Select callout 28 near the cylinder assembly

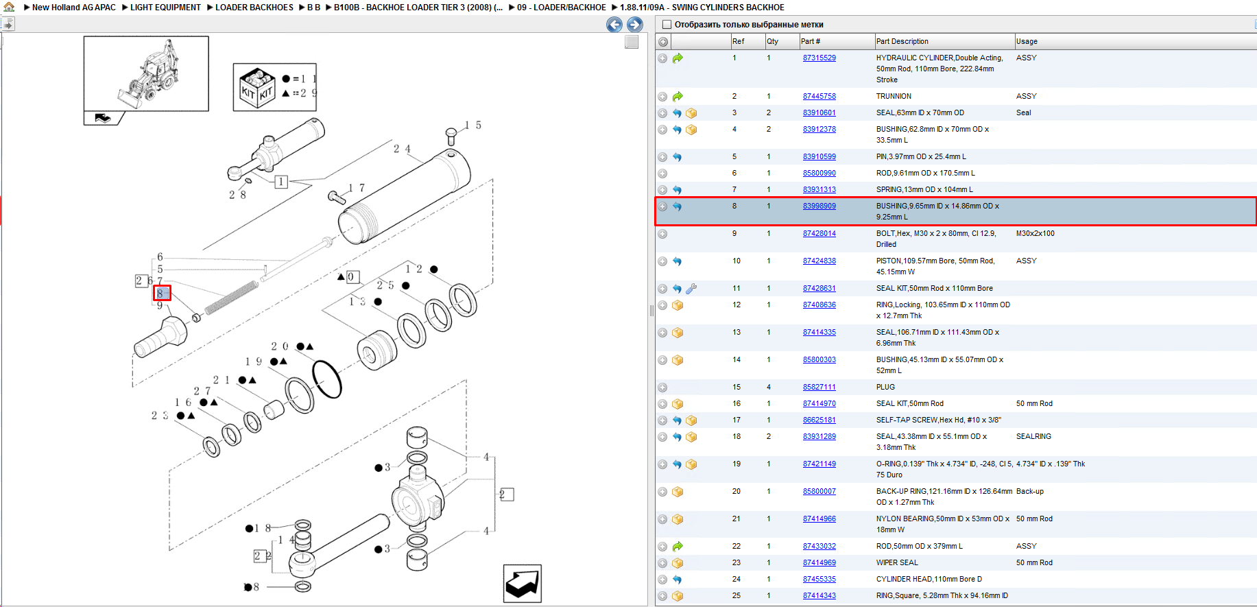237,195
